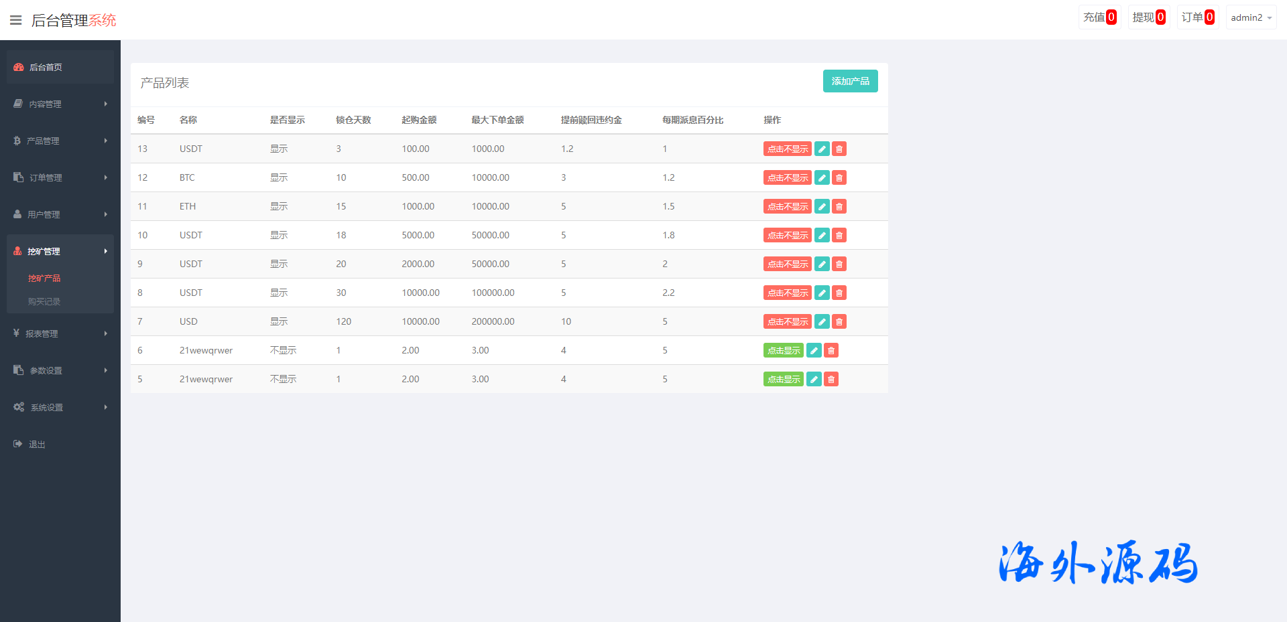1287x622 pixels.
Task: Hide product 8 with 点击不显示 button
Action: [x=787, y=293]
